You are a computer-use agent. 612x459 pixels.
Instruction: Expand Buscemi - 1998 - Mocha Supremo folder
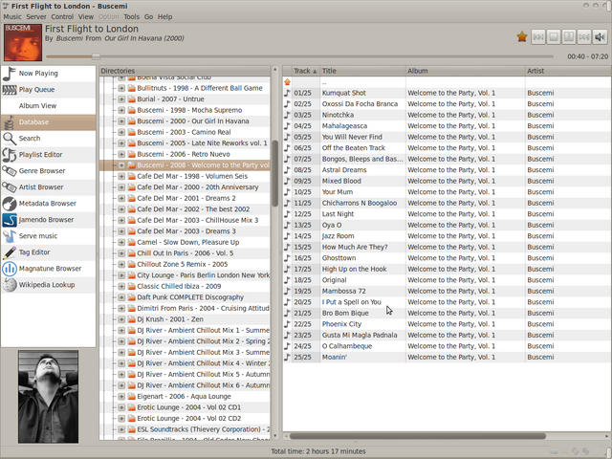tap(121, 111)
